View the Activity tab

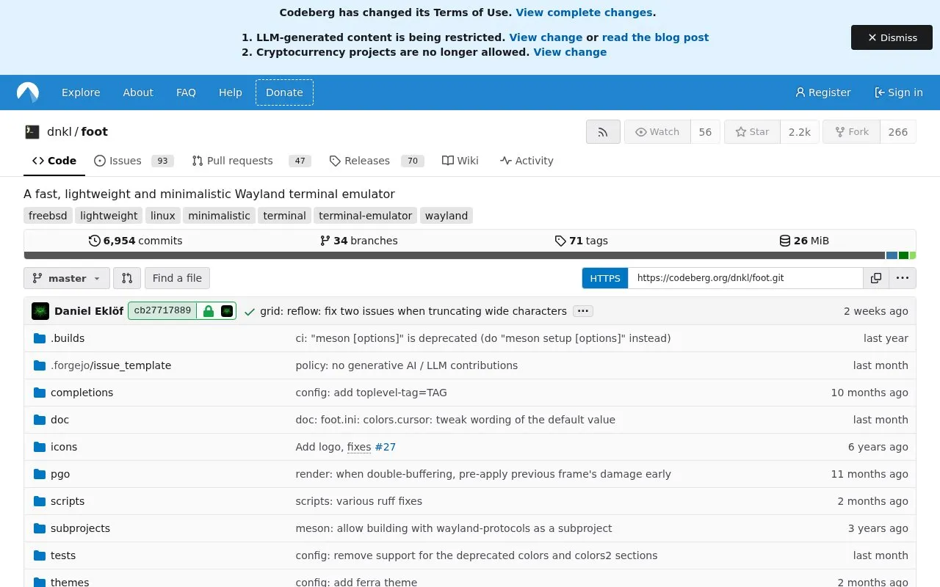[x=527, y=161]
